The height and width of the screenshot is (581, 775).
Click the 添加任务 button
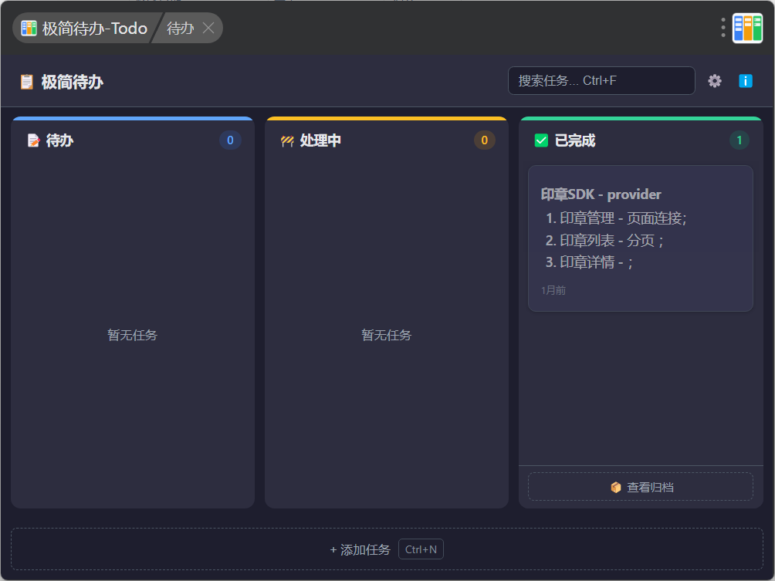[x=387, y=549]
